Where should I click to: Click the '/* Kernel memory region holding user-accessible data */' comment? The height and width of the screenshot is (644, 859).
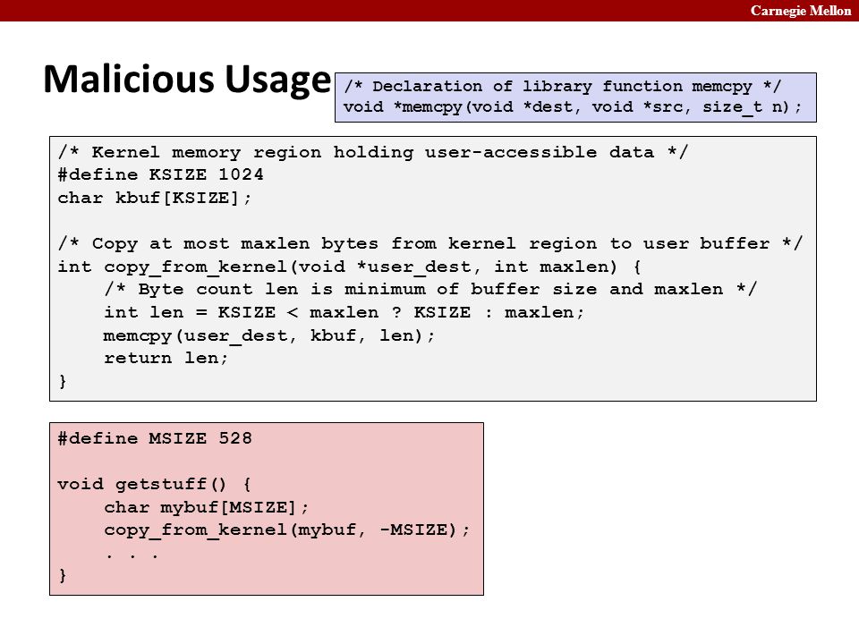tap(372, 152)
